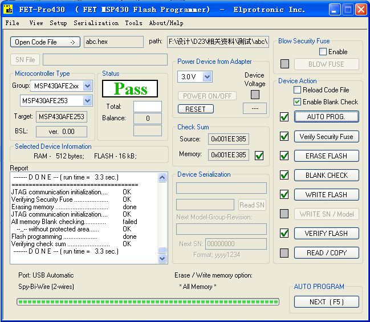The width and height of the screenshot is (370, 322).
Task: Click Verify Security Fuse button
Action: click(327, 137)
